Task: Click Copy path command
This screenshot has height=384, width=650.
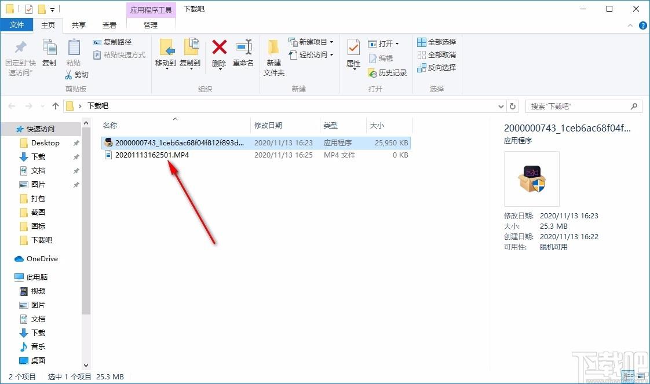Action: 112,42
